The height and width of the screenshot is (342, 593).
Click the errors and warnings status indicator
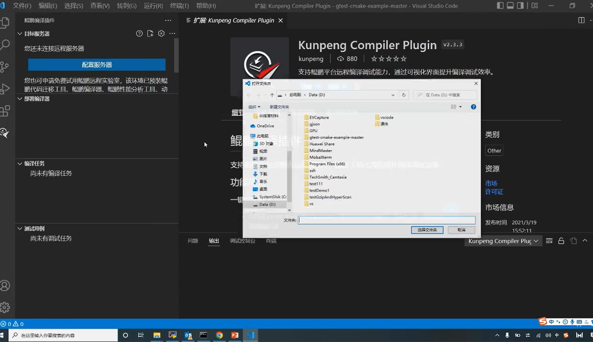[12, 324]
